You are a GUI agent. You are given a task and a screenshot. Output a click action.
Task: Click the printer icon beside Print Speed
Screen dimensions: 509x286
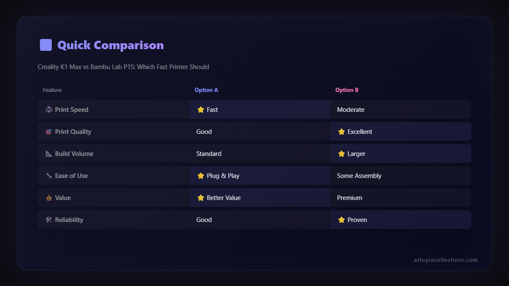click(x=49, y=110)
